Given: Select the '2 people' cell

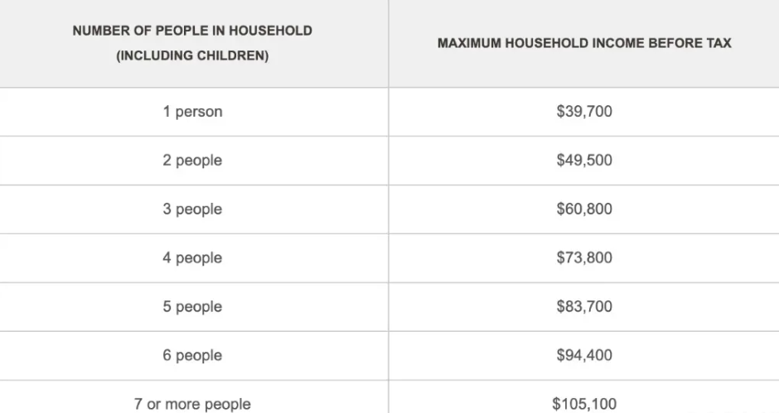Looking at the screenshot, I should pyautogui.click(x=192, y=161).
